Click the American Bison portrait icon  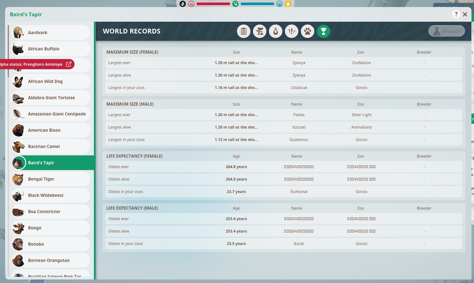(x=19, y=130)
